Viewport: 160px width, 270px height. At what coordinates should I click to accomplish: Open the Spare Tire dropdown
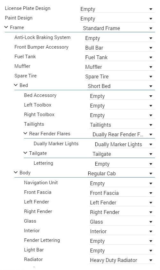tap(120, 76)
